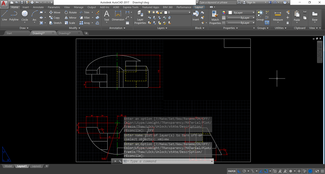Screen dimensions: 325x174
Task: Click the Stretch command
Action: click(x=55, y=23)
